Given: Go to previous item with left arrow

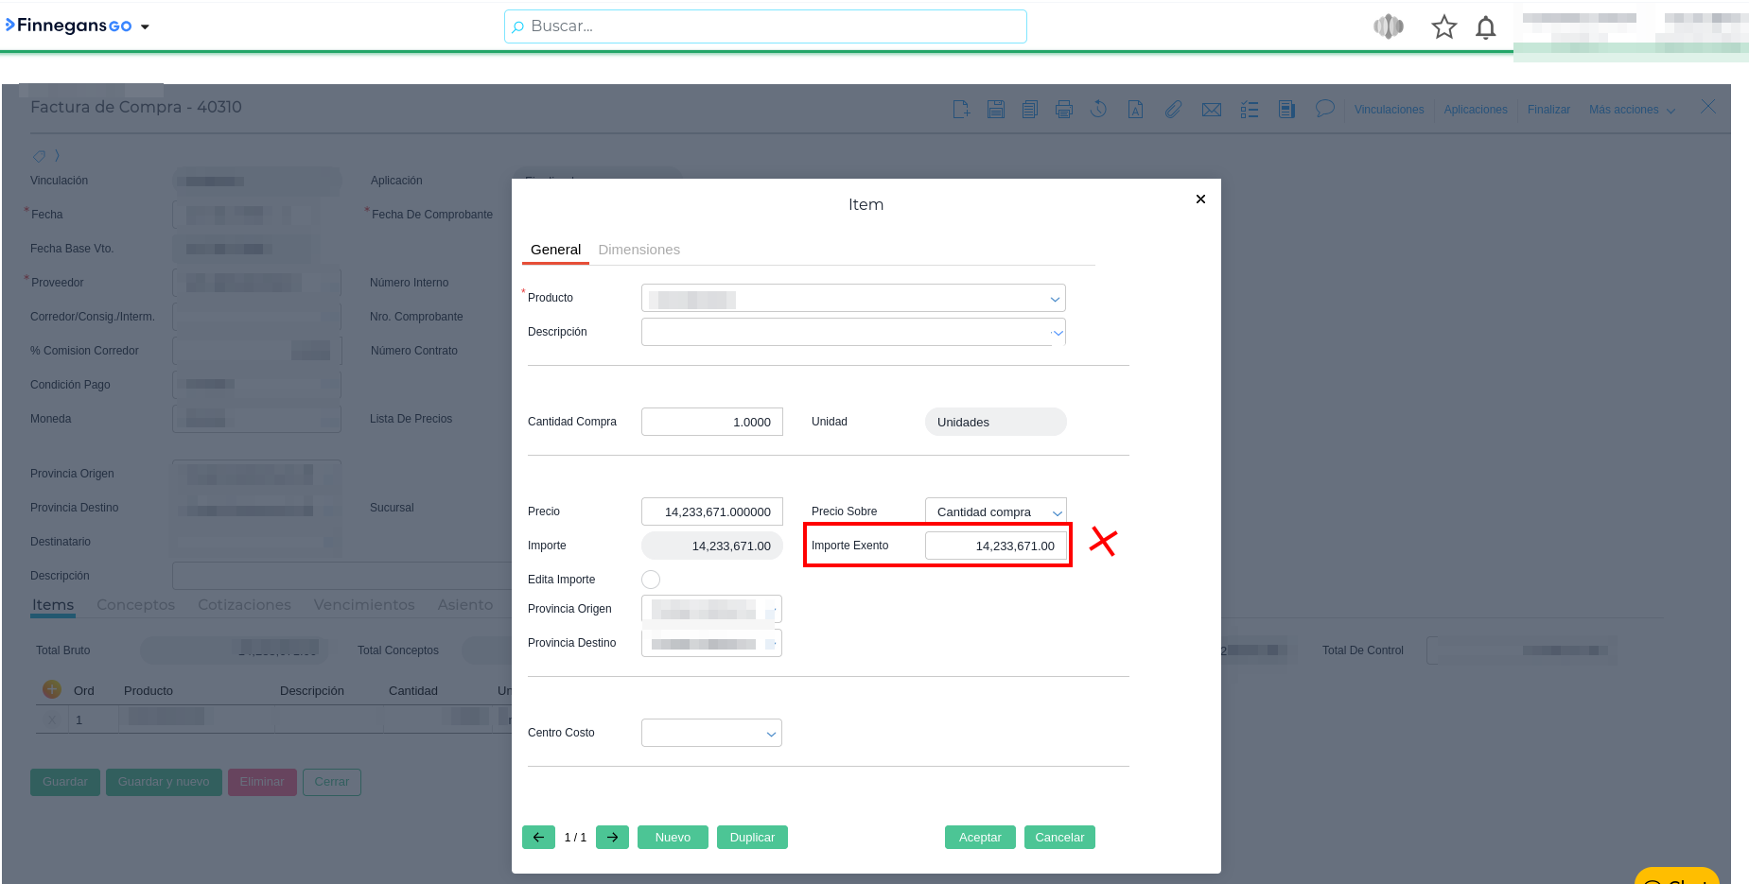Looking at the screenshot, I should pyautogui.click(x=538, y=837).
